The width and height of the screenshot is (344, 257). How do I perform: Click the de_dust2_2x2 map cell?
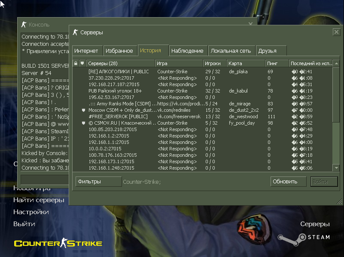tap(244, 110)
